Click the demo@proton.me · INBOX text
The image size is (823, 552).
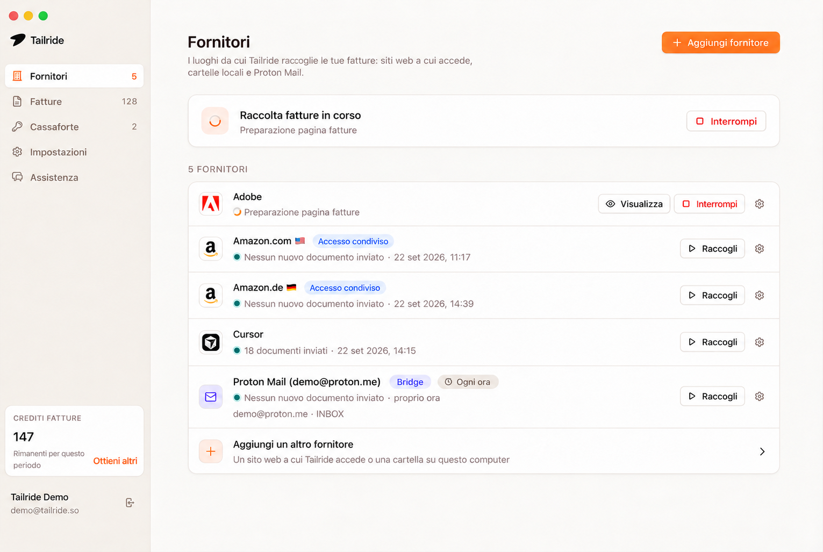288,414
